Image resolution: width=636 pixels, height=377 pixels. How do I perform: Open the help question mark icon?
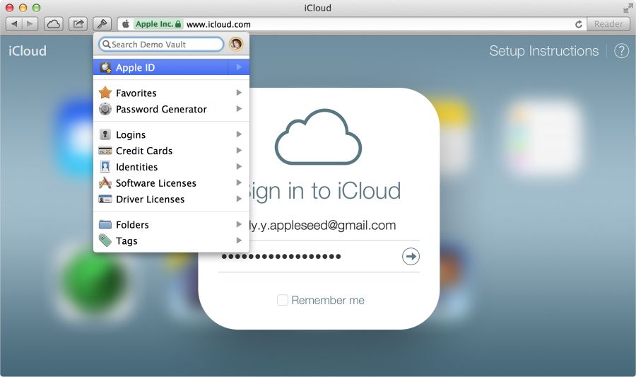click(621, 51)
